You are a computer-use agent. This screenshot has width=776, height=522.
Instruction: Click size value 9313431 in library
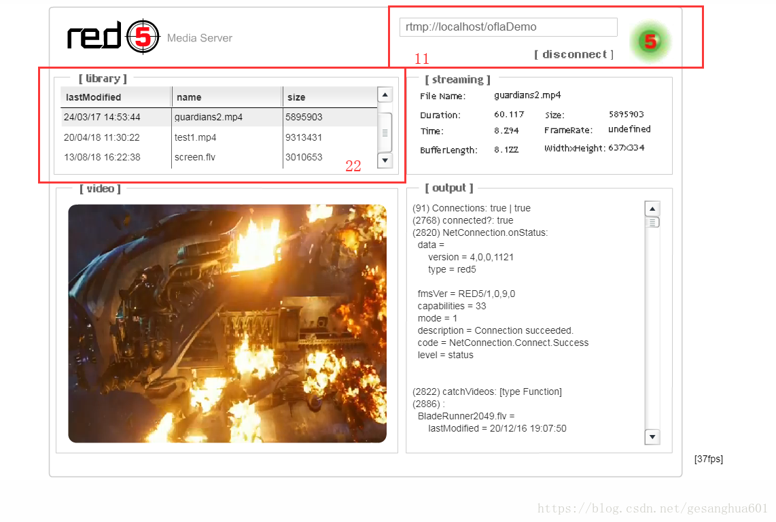[x=304, y=138]
